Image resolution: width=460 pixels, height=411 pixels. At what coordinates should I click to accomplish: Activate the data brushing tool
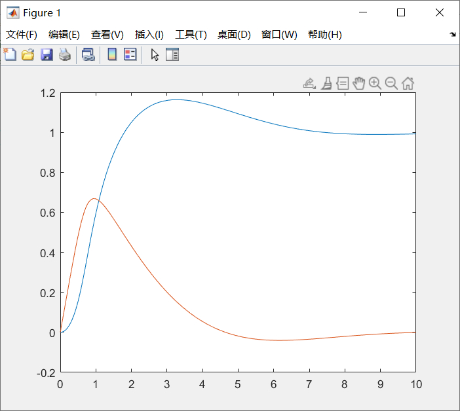pos(326,84)
